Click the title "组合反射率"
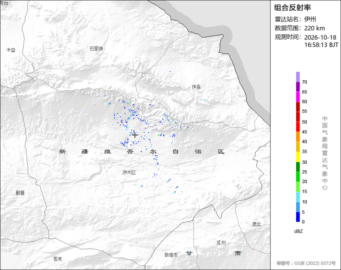The width and height of the screenshot is (341, 270). (x=292, y=8)
